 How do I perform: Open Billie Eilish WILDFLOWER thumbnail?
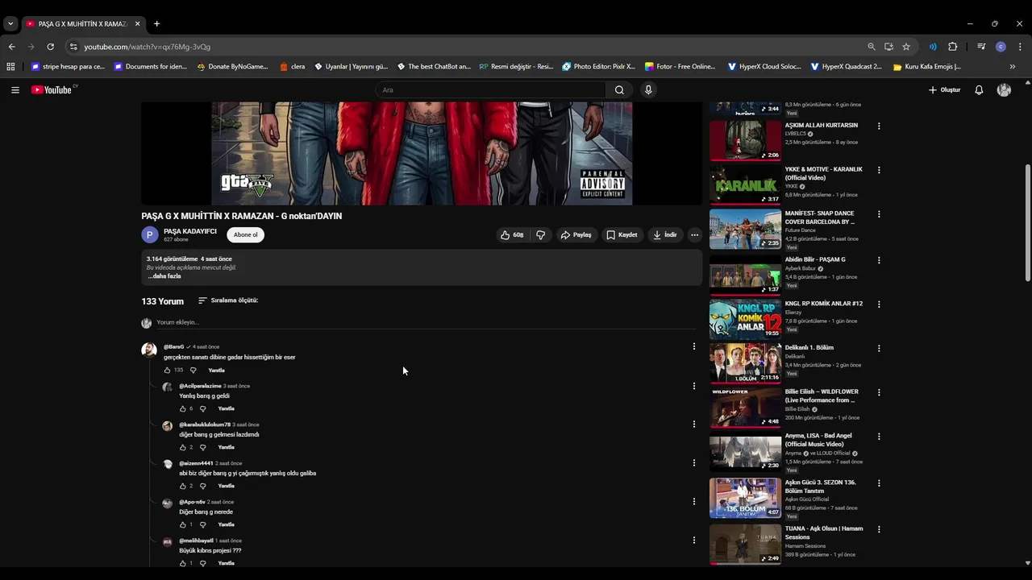pyautogui.click(x=745, y=408)
